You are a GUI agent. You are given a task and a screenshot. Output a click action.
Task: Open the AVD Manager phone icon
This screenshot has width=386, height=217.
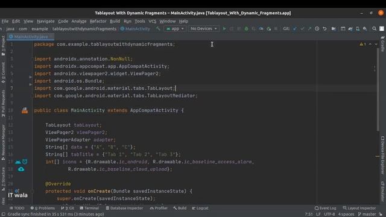click(x=358, y=29)
